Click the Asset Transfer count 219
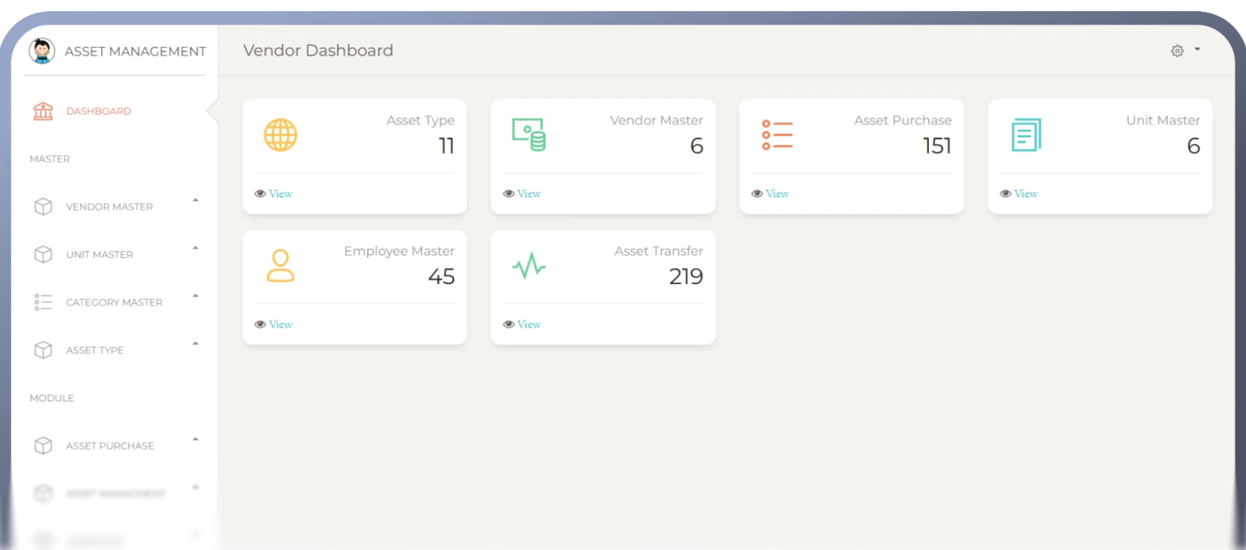Image resolution: width=1246 pixels, height=550 pixels. point(686,276)
